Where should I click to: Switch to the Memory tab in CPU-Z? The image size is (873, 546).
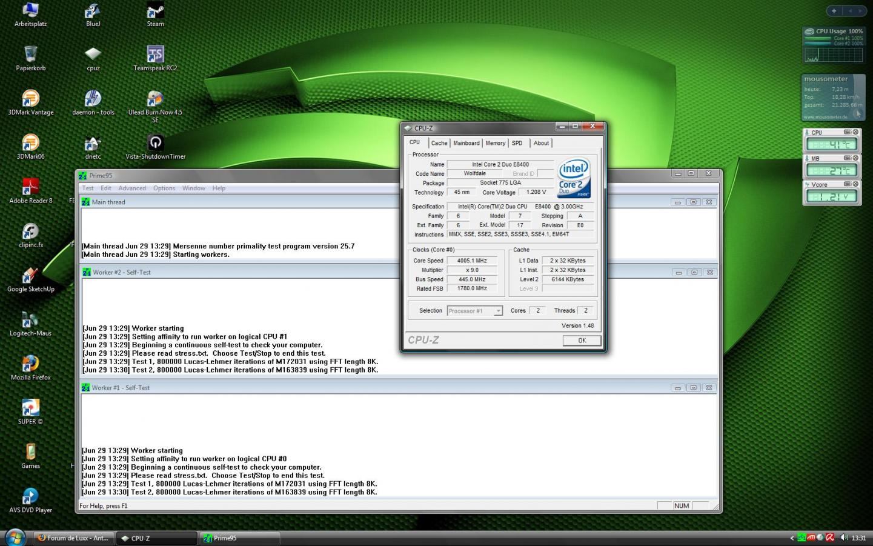496,143
